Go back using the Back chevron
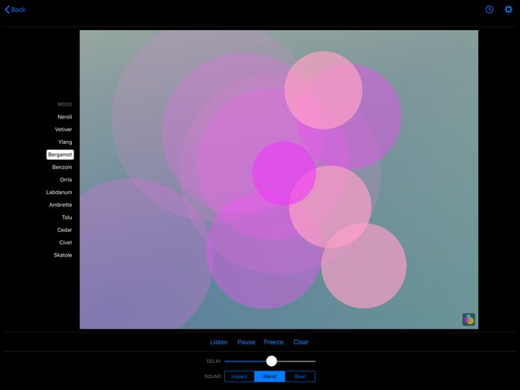 point(15,10)
